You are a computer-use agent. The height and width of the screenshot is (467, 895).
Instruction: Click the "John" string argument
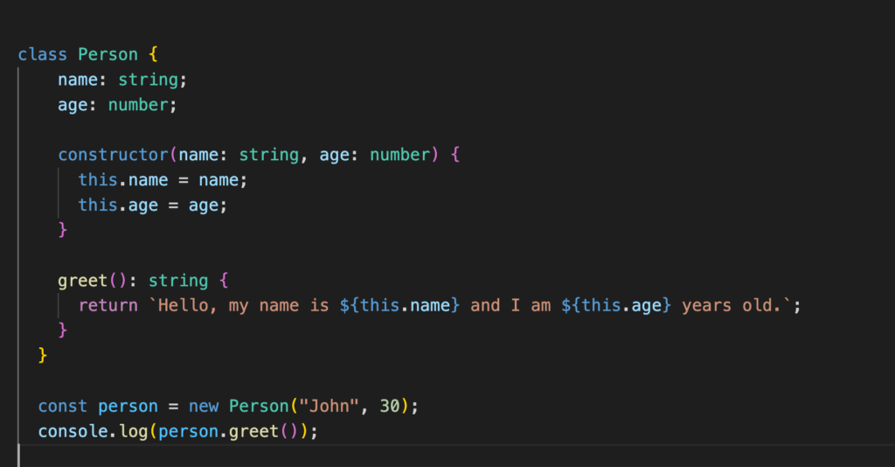[x=329, y=407]
